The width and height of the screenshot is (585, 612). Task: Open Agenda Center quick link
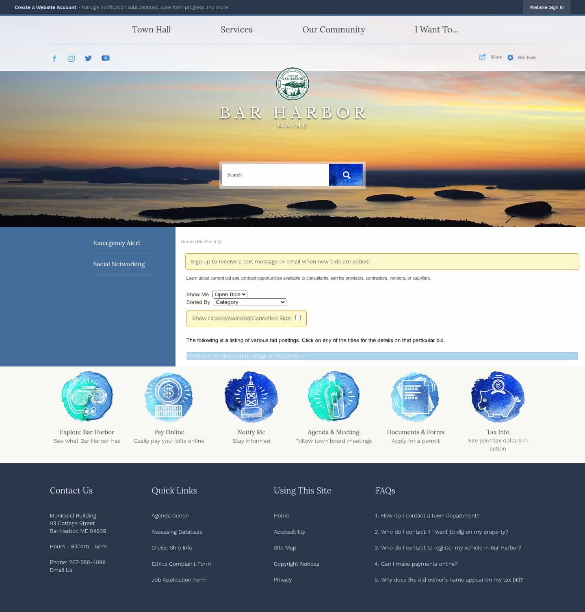point(170,515)
